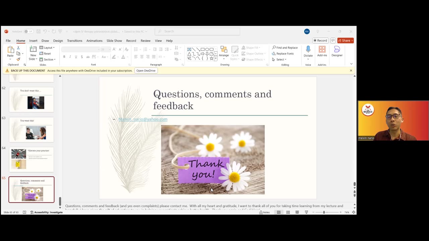
Task: Switch to the Animations tab
Action: tap(94, 41)
